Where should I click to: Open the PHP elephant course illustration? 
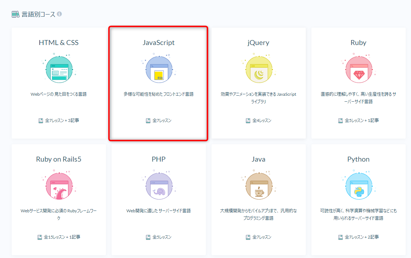pyautogui.click(x=159, y=185)
